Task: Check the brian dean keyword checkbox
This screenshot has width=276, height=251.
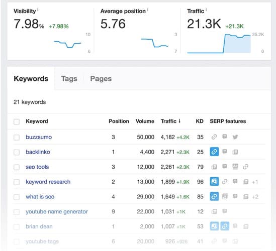Action: click(x=17, y=227)
